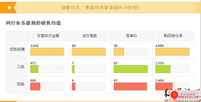Click your shop's 98 transactions bar
The image size is (201, 102).
(89, 52)
